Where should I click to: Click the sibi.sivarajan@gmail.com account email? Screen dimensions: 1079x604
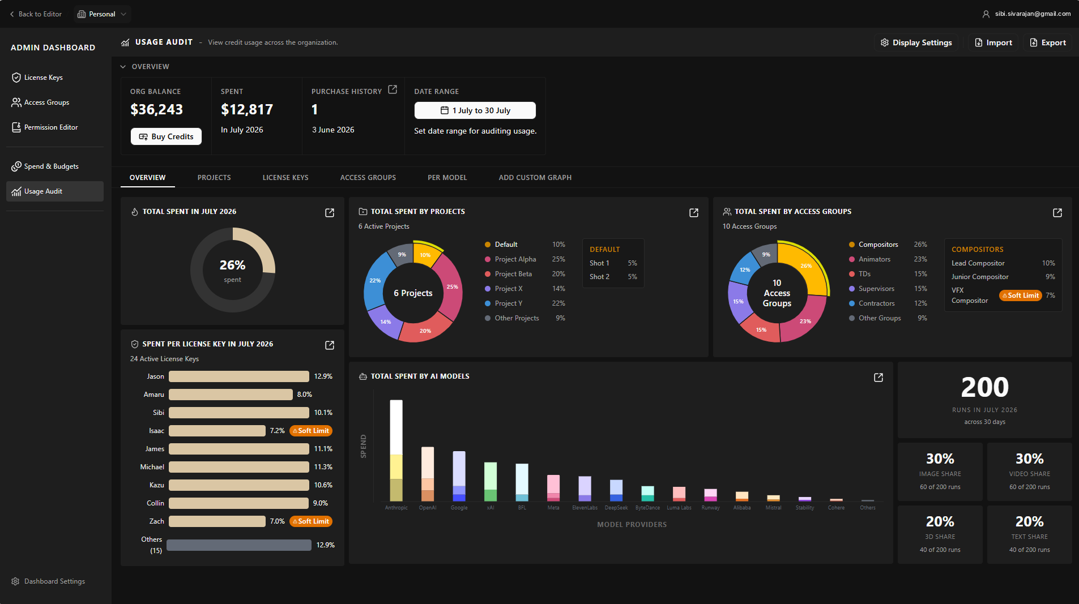[x=1033, y=14]
